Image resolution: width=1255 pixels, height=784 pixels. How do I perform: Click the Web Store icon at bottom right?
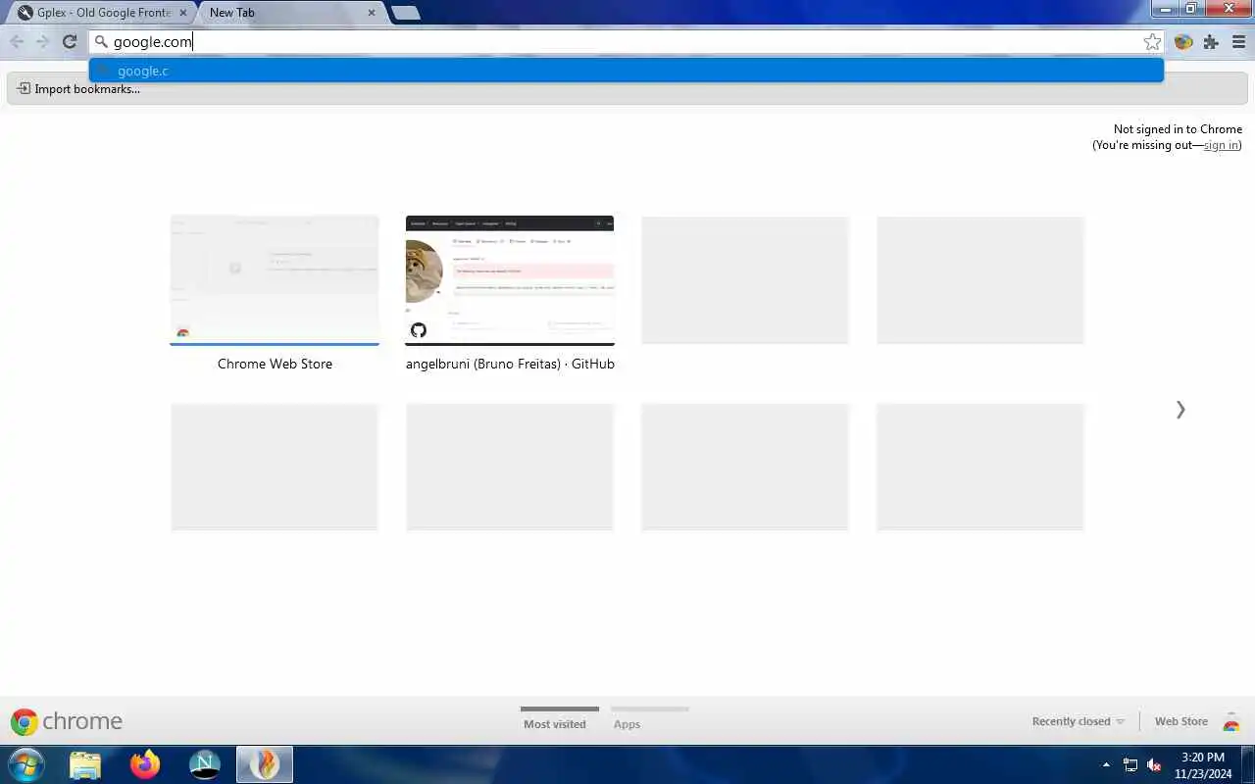pos(1231,722)
